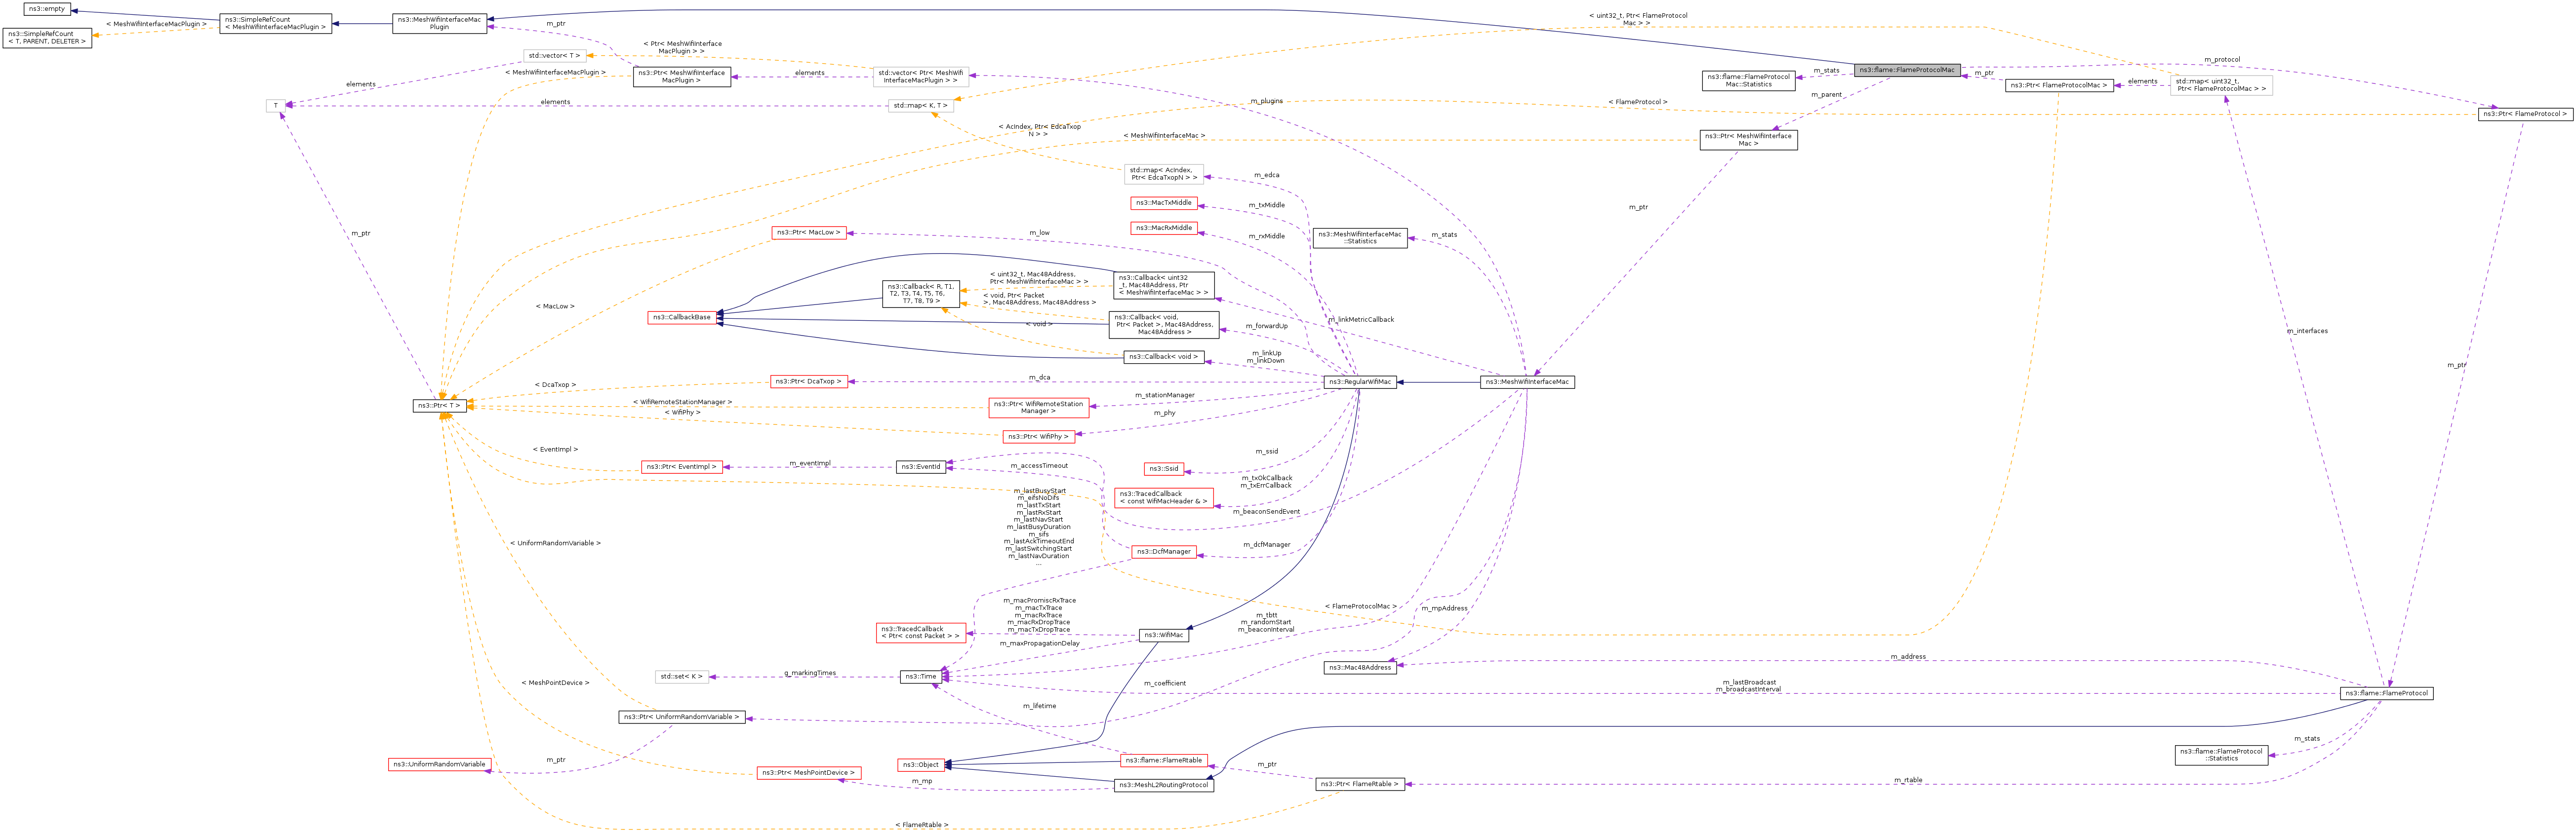
Task: Open ns3::Ptr< MeshWifiInterfaceMacPlugin > node
Action: click(681, 77)
